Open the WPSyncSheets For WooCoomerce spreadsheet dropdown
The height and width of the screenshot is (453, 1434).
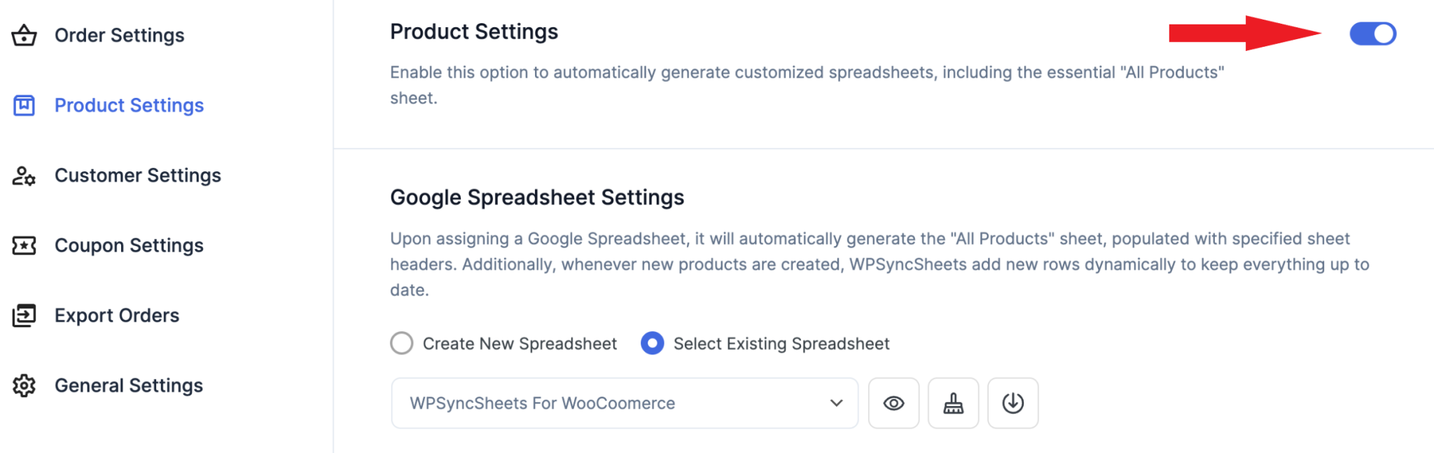click(624, 403)
